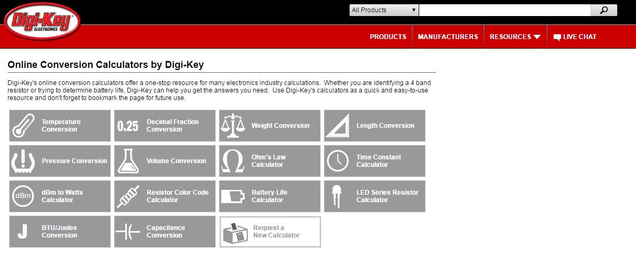This screenshot has width=636, height=253.
Task: Click heading Online Conversion Calculators by Digi-Key
Action: pos(105,65)
